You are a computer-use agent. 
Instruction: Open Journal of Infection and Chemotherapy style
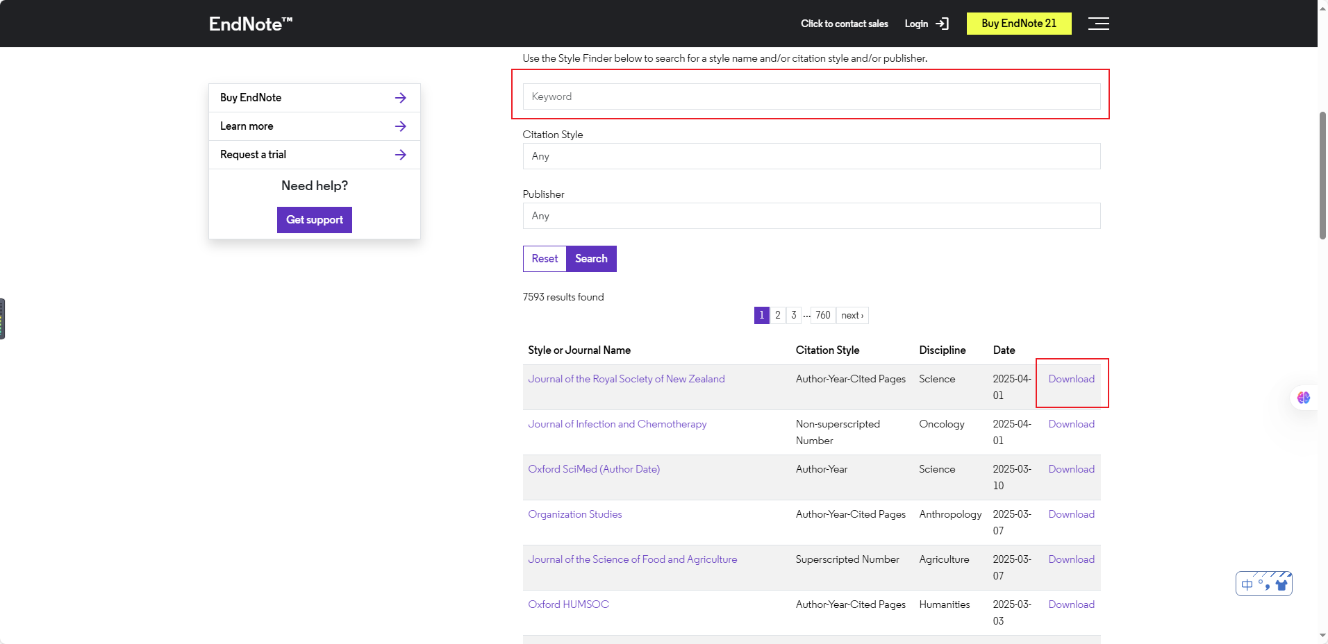(x=617, y=424)
